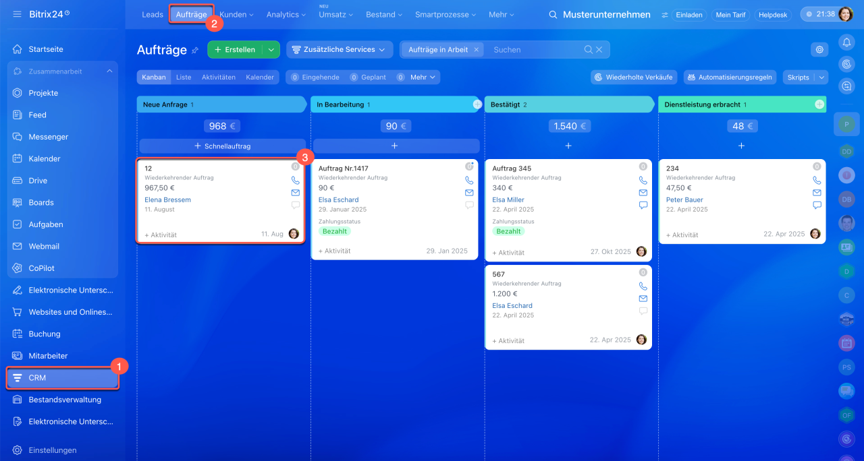Open the notifications bell icon
The height and width of the screenshot is (461, 864).
tap(846, 42)
